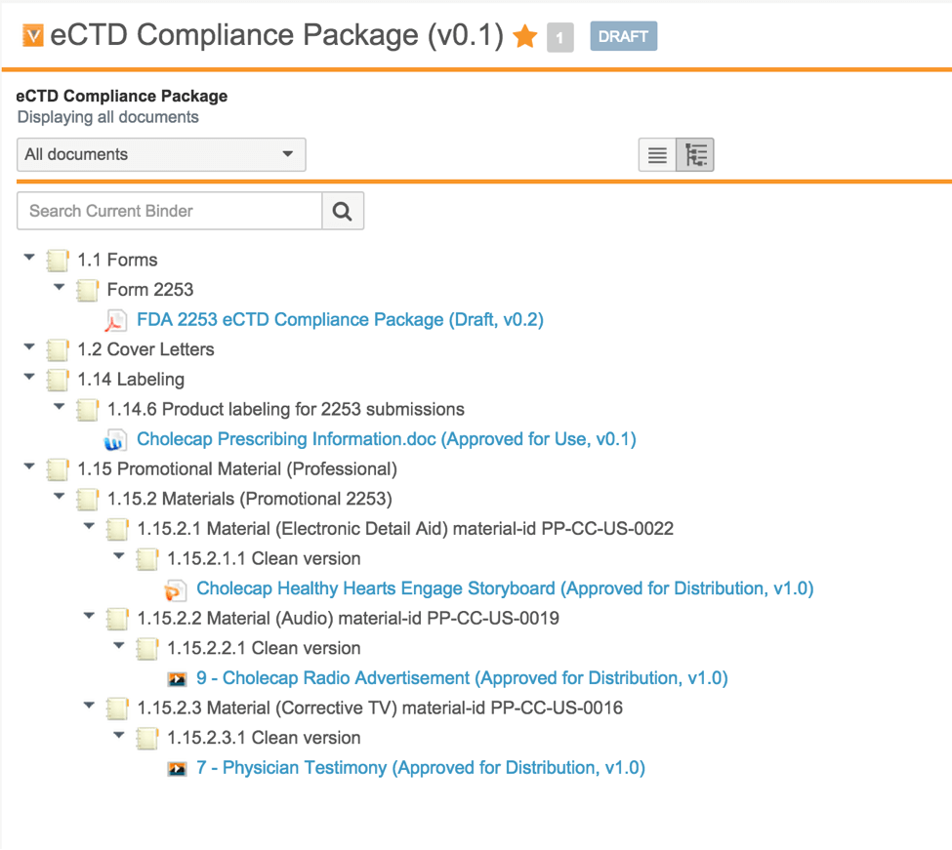
Task: Click the DRAFT status badge
Action: (x=623, y=37)
